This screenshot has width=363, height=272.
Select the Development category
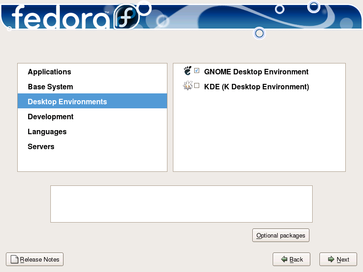(x=93, y=117)
